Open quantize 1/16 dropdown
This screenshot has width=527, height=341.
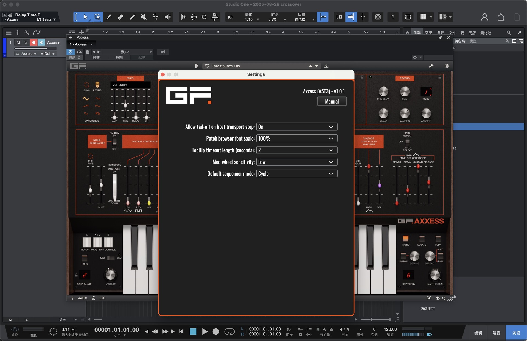(252, 19)
